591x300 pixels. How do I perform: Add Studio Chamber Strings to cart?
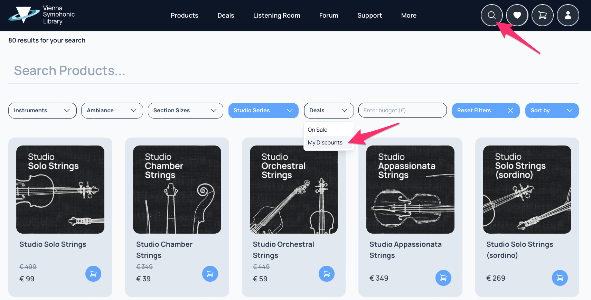click(x=210, y=274)
